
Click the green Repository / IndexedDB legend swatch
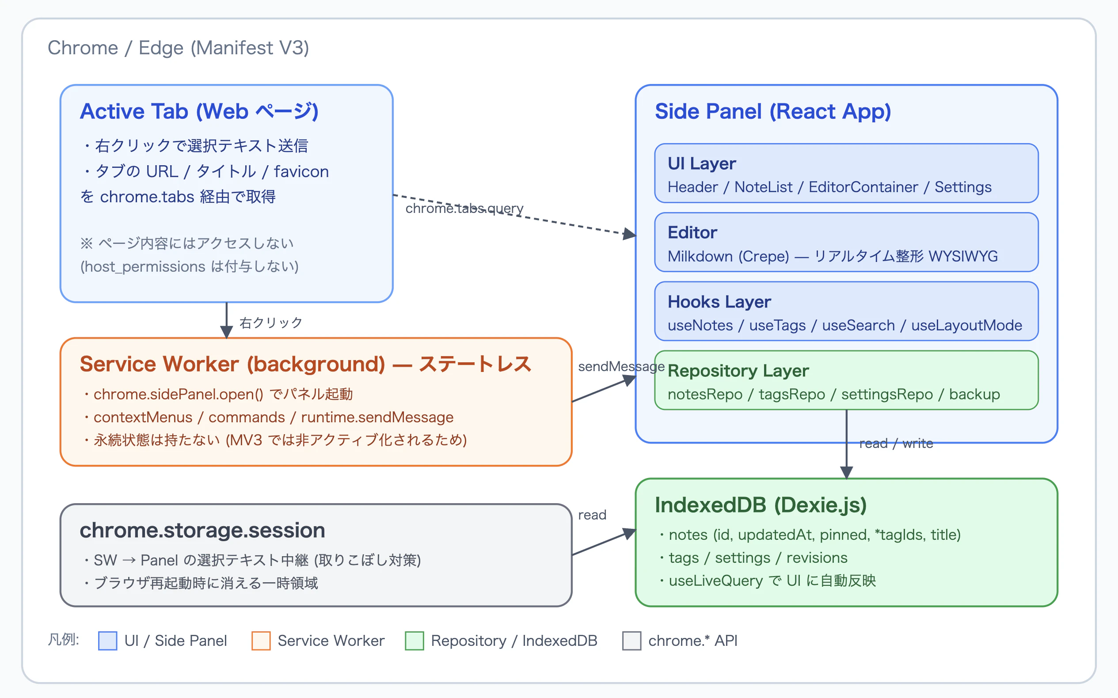[x=414, y=641]
